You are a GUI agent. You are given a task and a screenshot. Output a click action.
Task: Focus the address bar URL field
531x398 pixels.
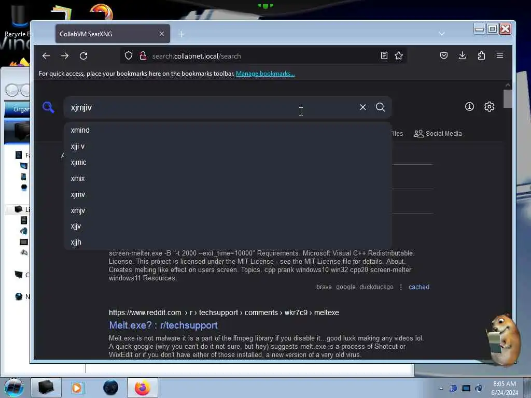pyautogui.click(x=264, y=56)
